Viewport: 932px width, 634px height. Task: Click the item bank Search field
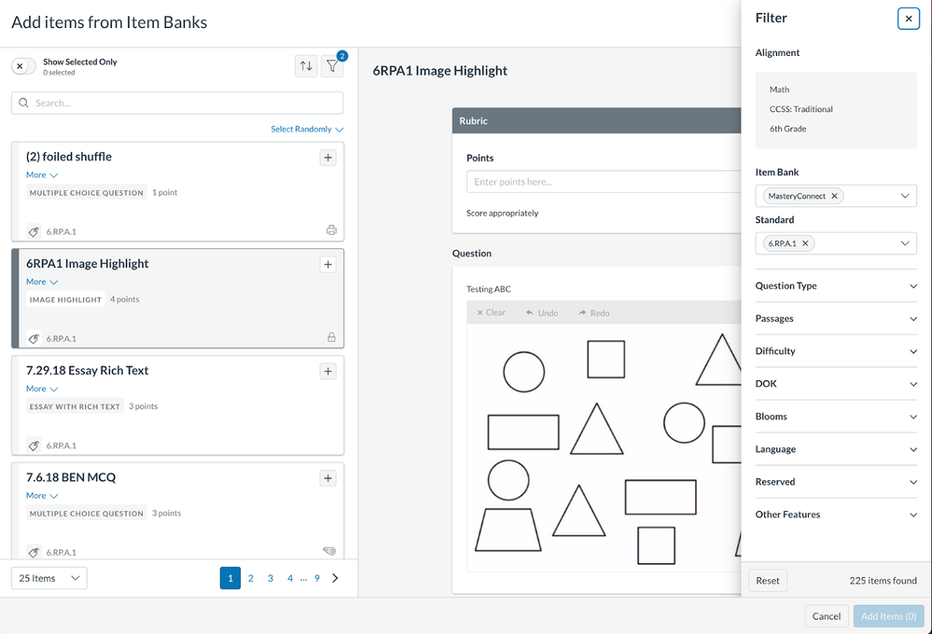pyautogui.click(x=177, y=103)
